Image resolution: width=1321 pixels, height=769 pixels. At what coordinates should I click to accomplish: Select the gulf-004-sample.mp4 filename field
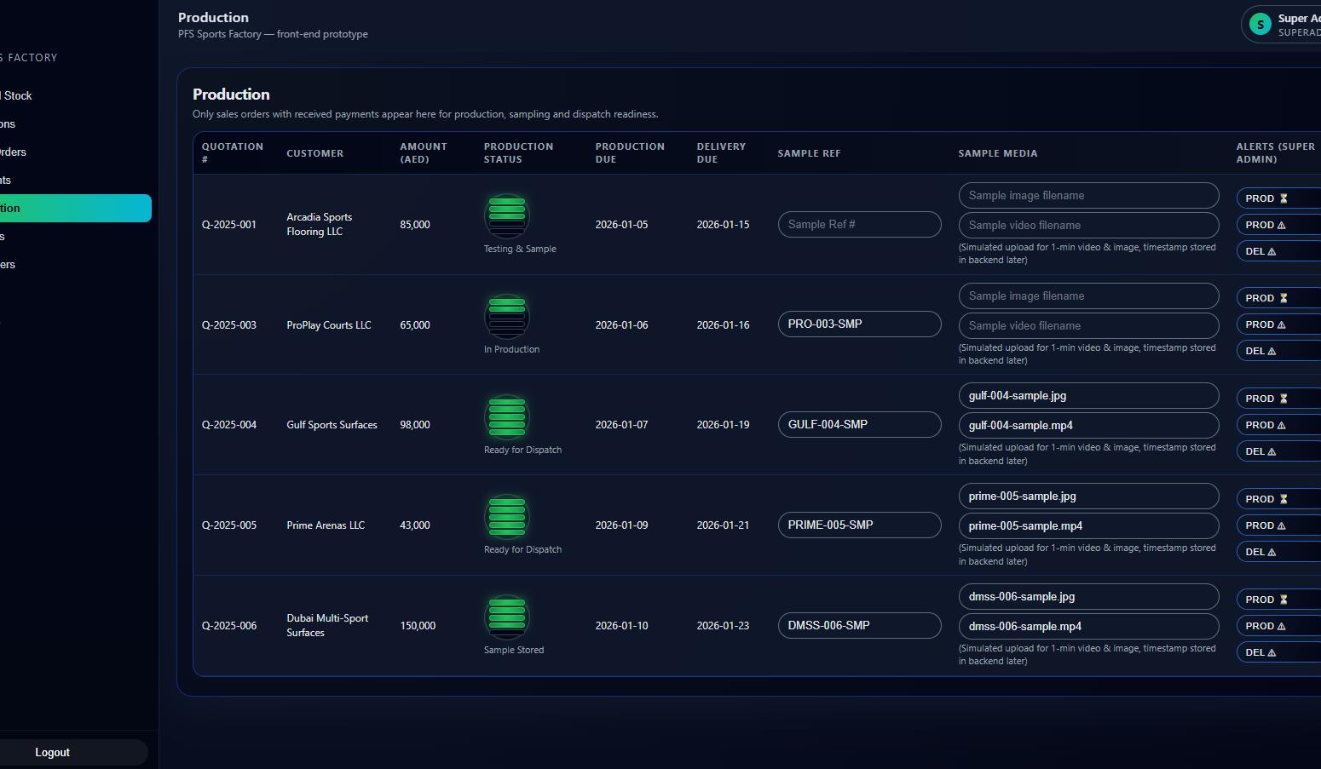[x=1088, y=425]
